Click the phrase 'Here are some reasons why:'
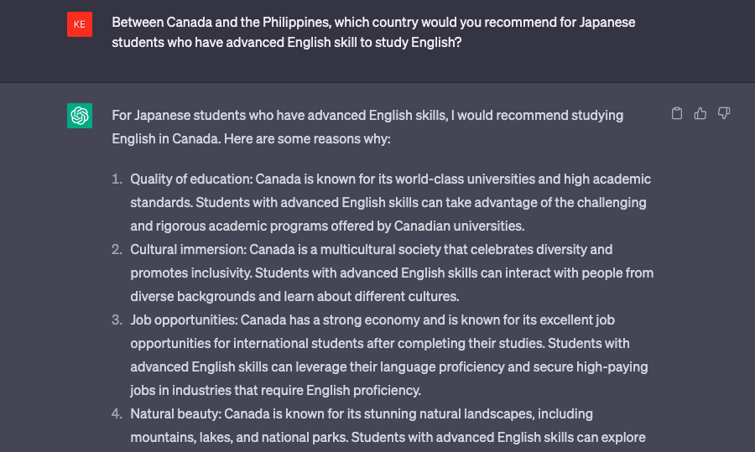The image size is (755, 452). pyautogui.click(x=307, y=138)
